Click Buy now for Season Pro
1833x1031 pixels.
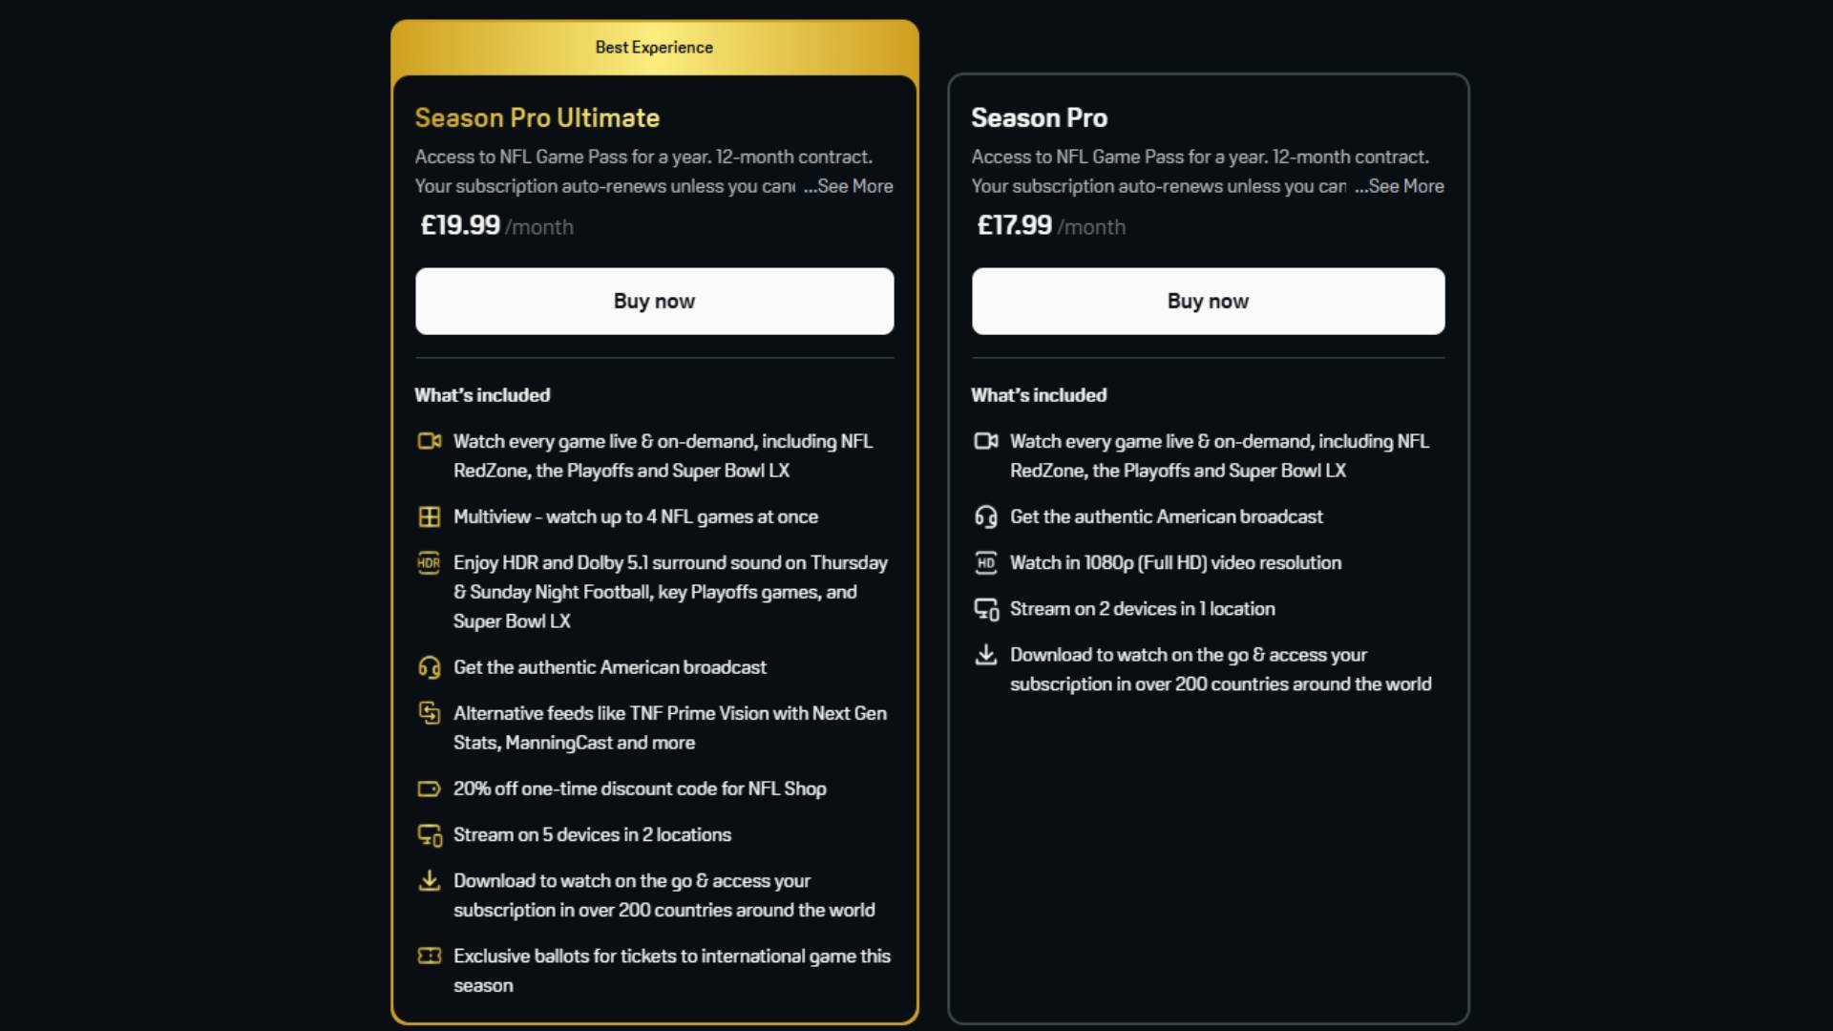(x=1208, y=301)
